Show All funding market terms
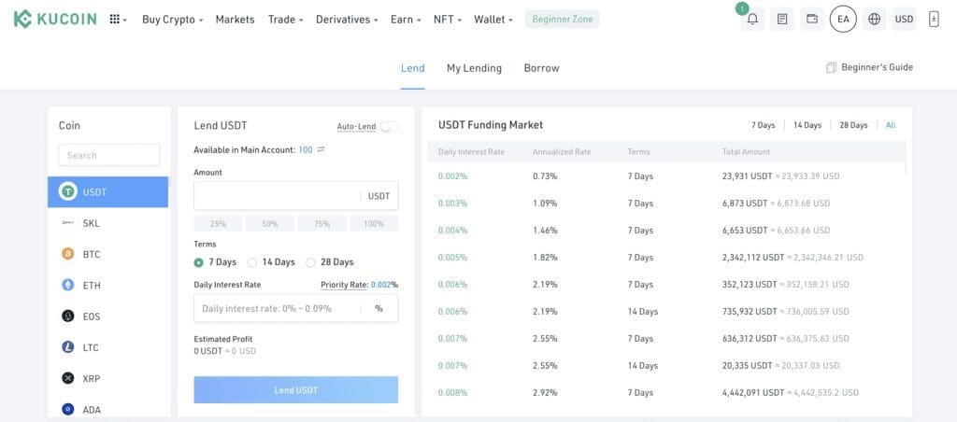 click(x=891, y=125)
